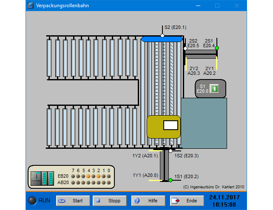Image resolution: width=273 pixels, height=210 pixels.
Task: Click the Ingenieurbüro Dr. Kahlert copyright text
Action: [x=213, y=187]
